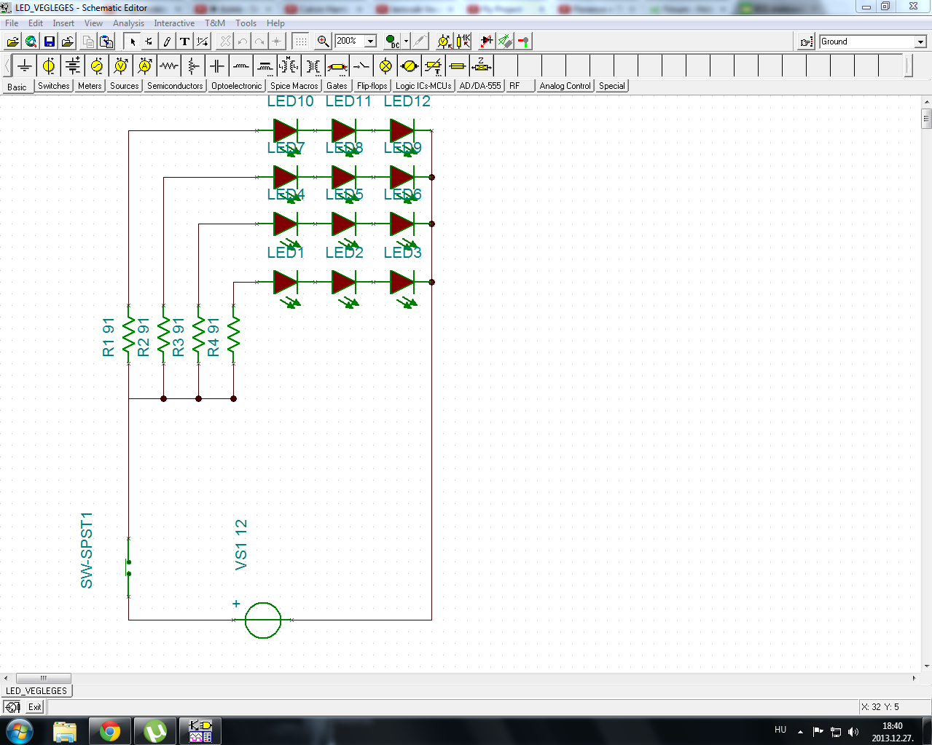Click the vertical scrollbar down arrow
Screen dimensions: 932x745
(x=927, y=666)
